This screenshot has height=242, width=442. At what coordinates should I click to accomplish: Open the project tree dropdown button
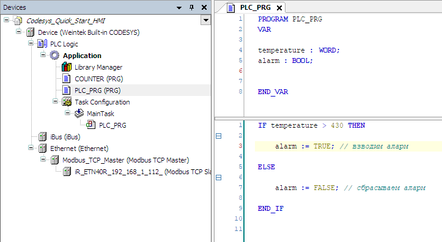[206, 20]
